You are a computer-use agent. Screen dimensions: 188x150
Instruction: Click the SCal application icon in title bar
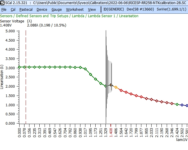(2, 3)
